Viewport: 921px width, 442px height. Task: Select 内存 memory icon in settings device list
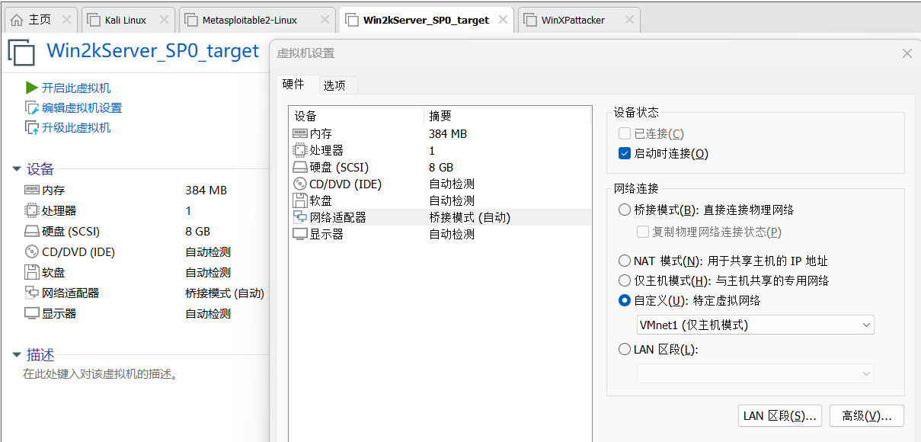coord(300,133)
